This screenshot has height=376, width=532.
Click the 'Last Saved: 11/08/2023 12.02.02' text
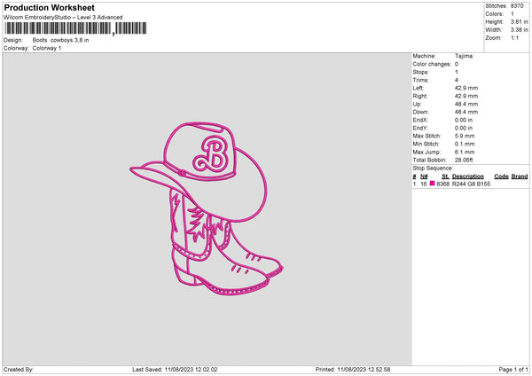coord(175,369)
